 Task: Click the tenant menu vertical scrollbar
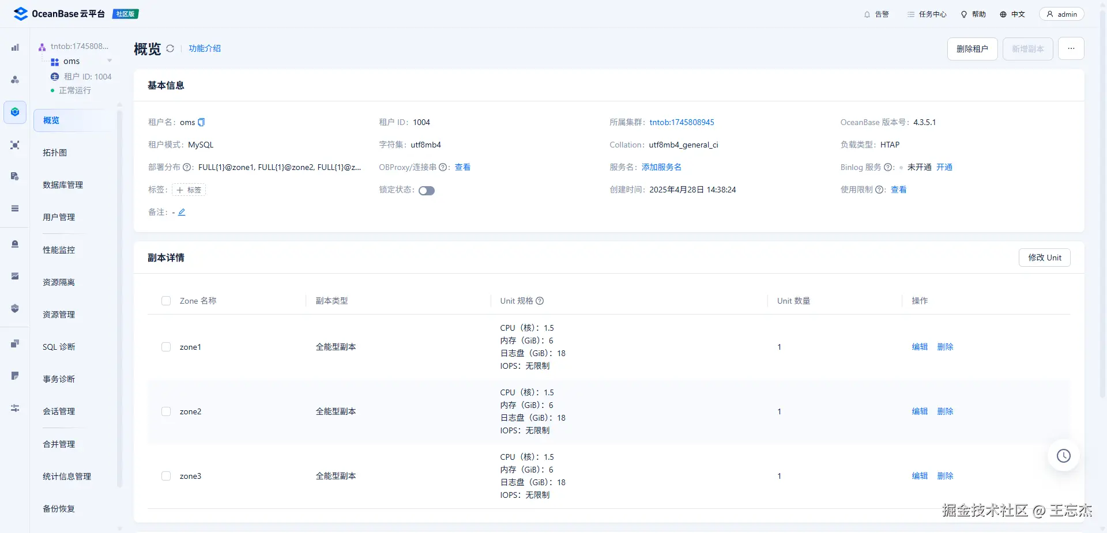click(x=120, y=299)
